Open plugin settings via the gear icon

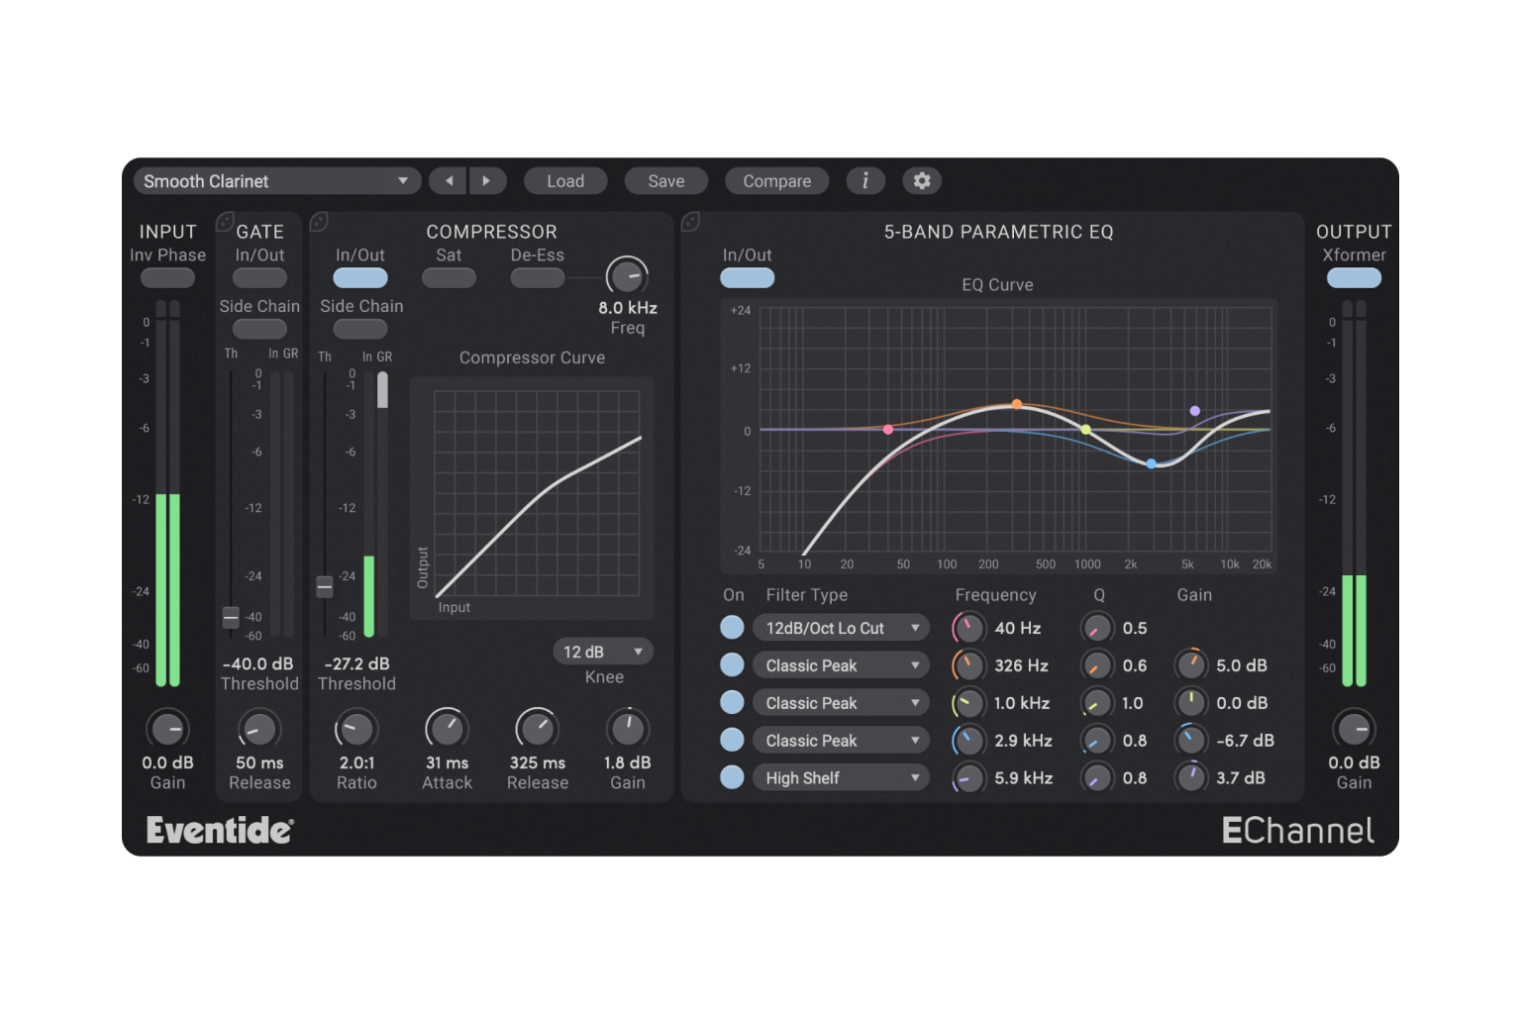point(921,180)
